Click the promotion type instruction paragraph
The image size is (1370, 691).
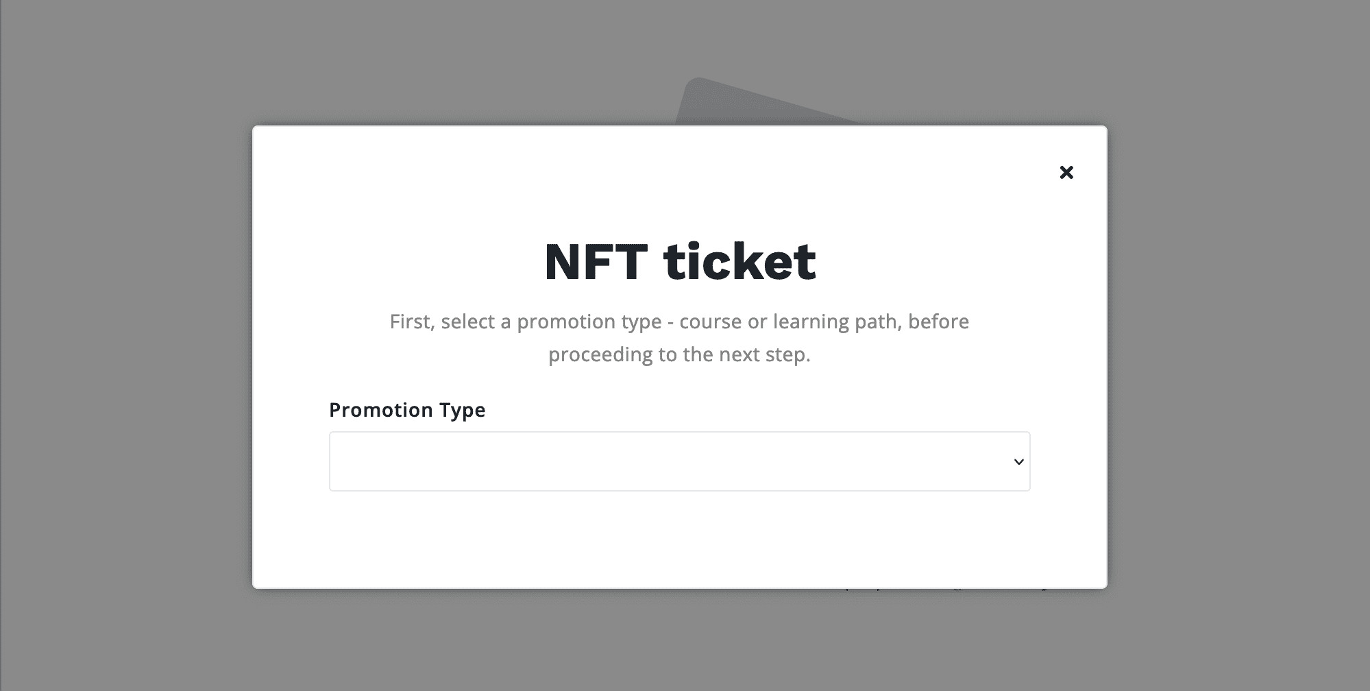(679, 338)
